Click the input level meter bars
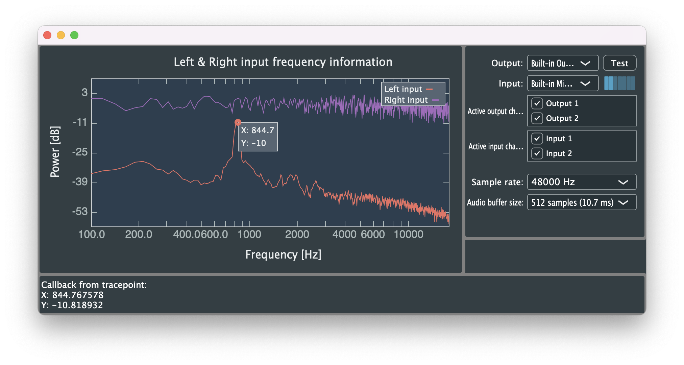 (619, 83)
